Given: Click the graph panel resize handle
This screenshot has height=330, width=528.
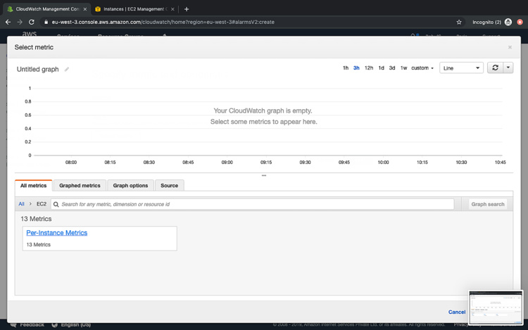Looking at the screenshot, I should [x=264, y=175].
